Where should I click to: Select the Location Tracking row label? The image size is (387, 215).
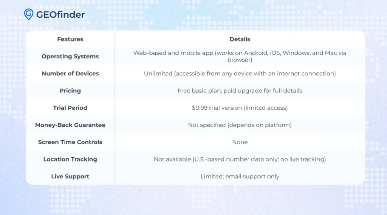click(70, 159)
